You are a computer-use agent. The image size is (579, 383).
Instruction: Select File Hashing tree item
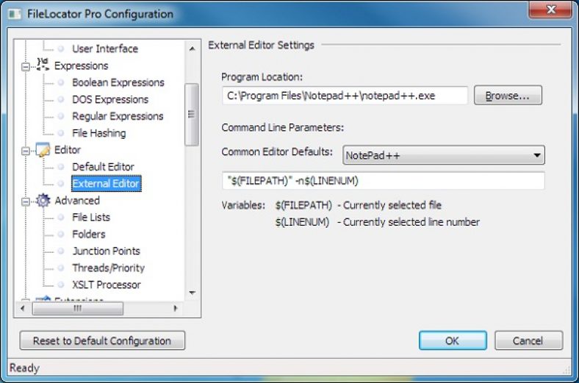99,133
